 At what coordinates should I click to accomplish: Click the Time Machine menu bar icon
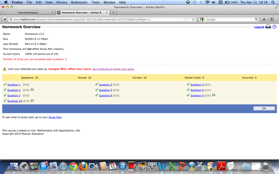(195, 2)
